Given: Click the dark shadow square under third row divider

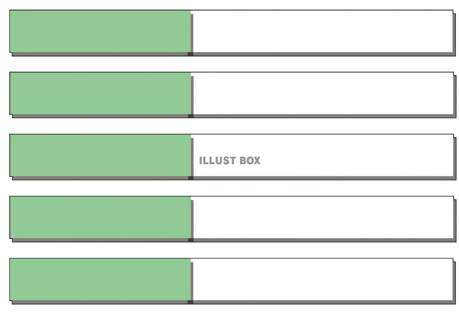Looking at the screenshot, I should 191,178.
